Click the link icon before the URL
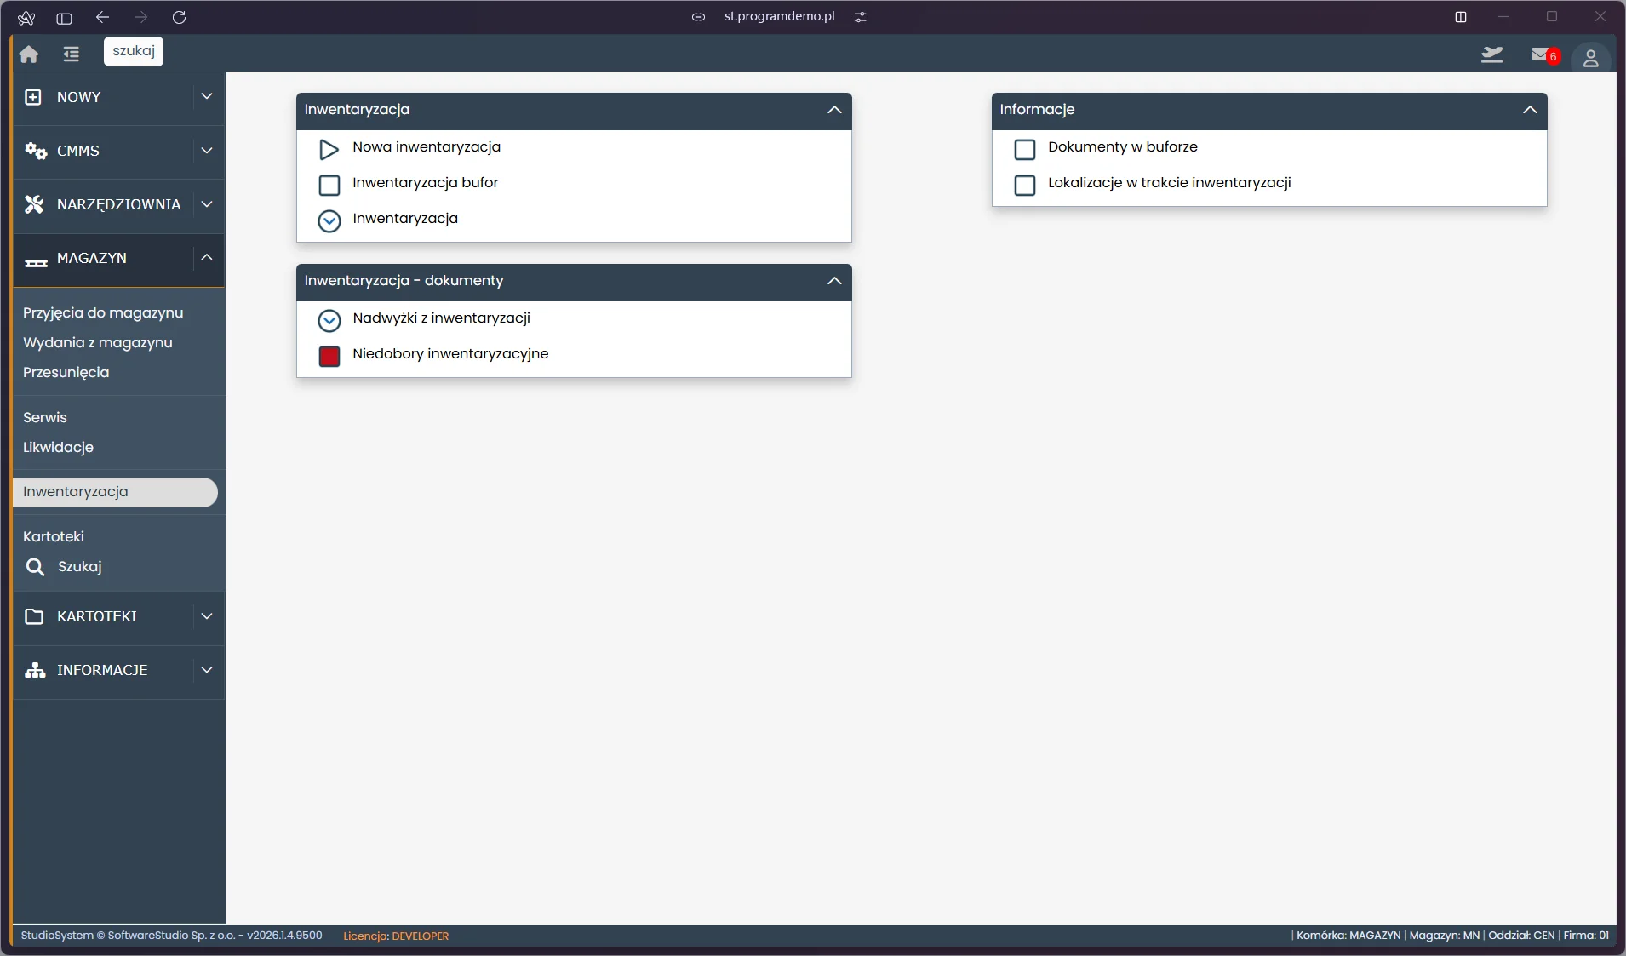 (x=698, y=17)
